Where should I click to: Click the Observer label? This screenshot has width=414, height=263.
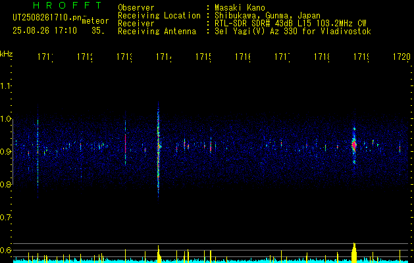coord(136,8)
